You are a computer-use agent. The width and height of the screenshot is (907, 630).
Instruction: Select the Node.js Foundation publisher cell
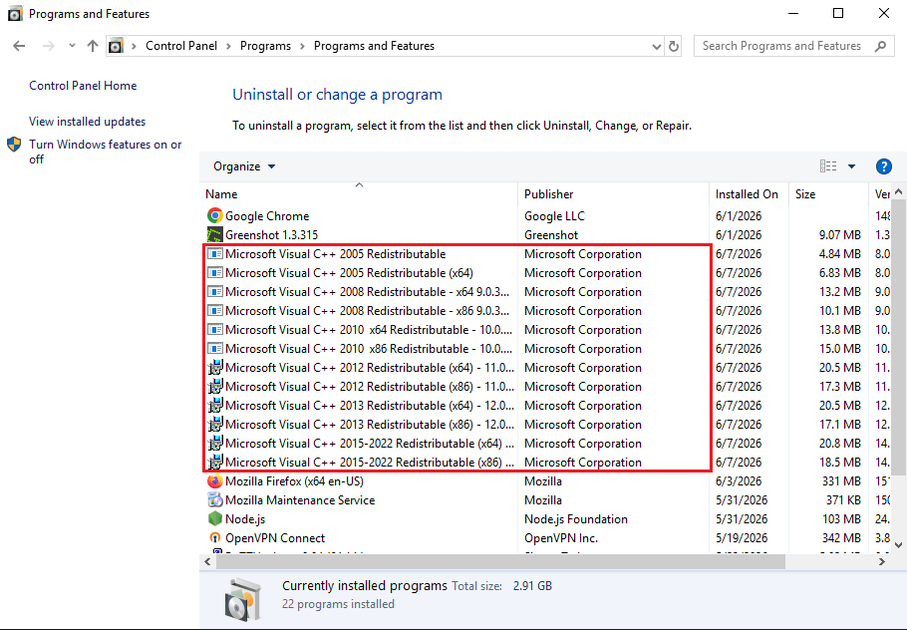pos(575,519)
